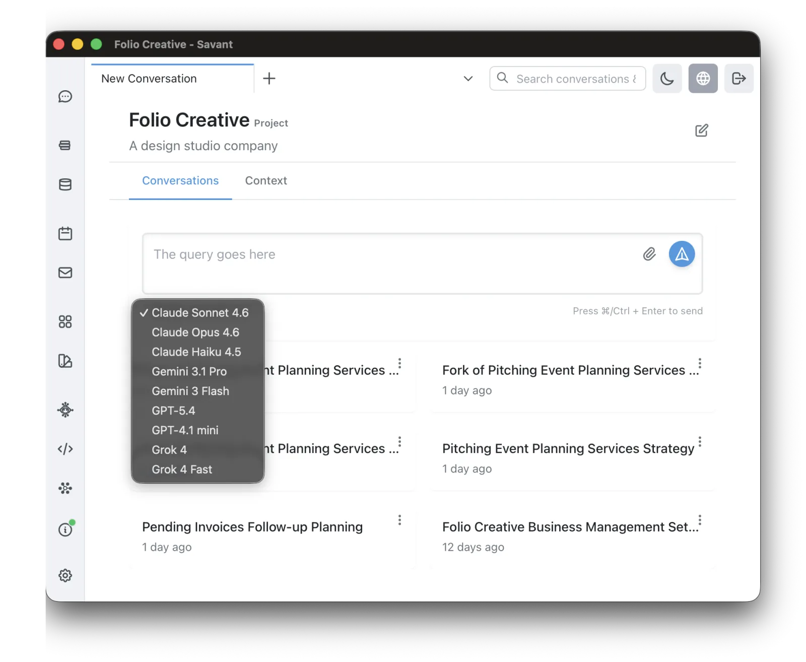Click the log out icon

(738, 79)
